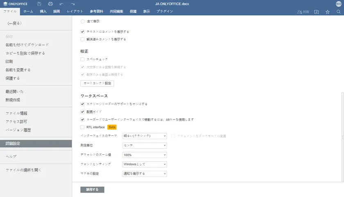Switch to the レイアウト tab

point(74,11)
